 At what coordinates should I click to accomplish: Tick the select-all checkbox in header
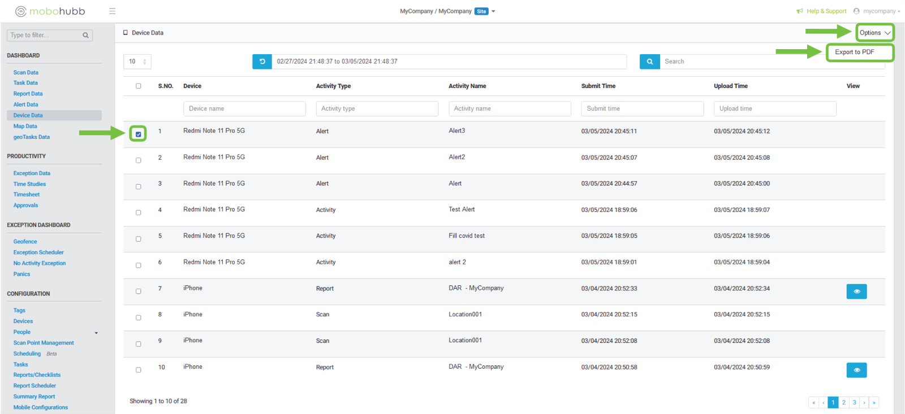pyautogui.click(x=139, y=86)
